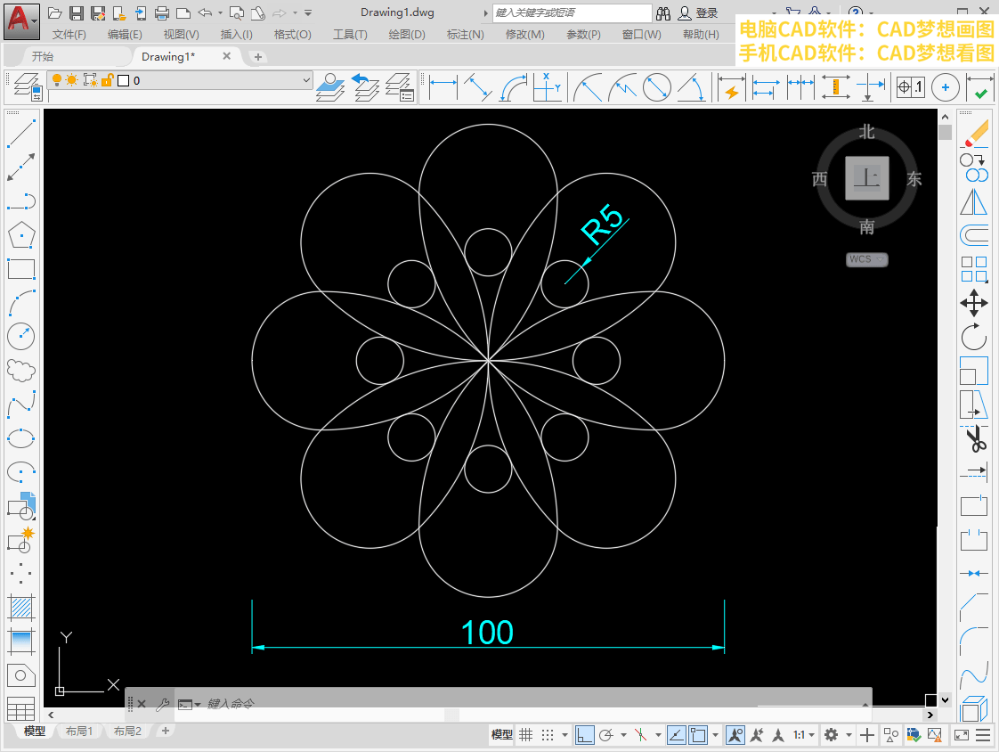The height and width of the screenshot is (752, 999).
Task: Open the 修改(M) menu
Action: coord(525,35)
